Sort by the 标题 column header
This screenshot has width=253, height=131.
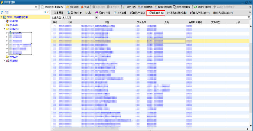pyautogui.click(x=107, y=22)
